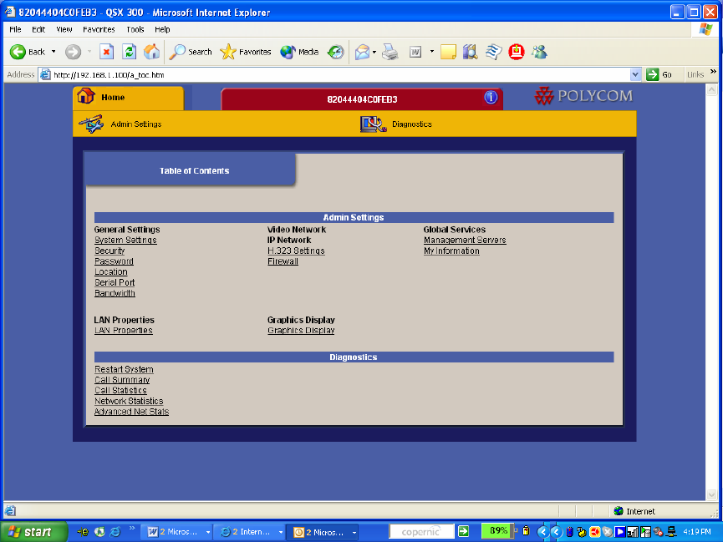Click the Admin Settings icon in yellow bar
This screenshot has width=723, height=542.
[x=90, y=124]
